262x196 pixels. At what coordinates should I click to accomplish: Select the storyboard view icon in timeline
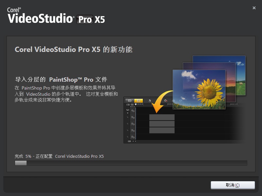click(x=129, y=101)
